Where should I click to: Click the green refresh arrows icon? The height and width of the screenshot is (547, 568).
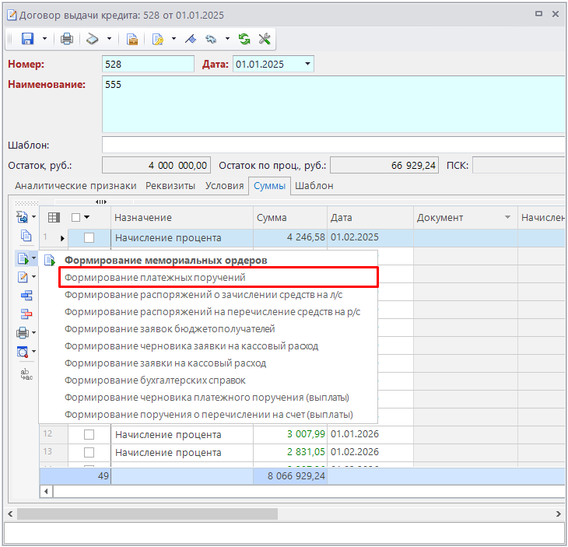(244, 39)
